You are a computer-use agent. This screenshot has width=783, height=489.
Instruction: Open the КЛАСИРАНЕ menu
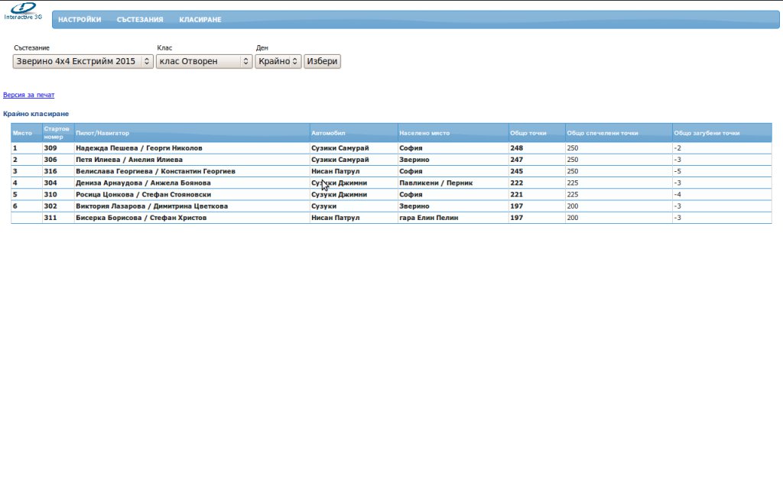200,20
